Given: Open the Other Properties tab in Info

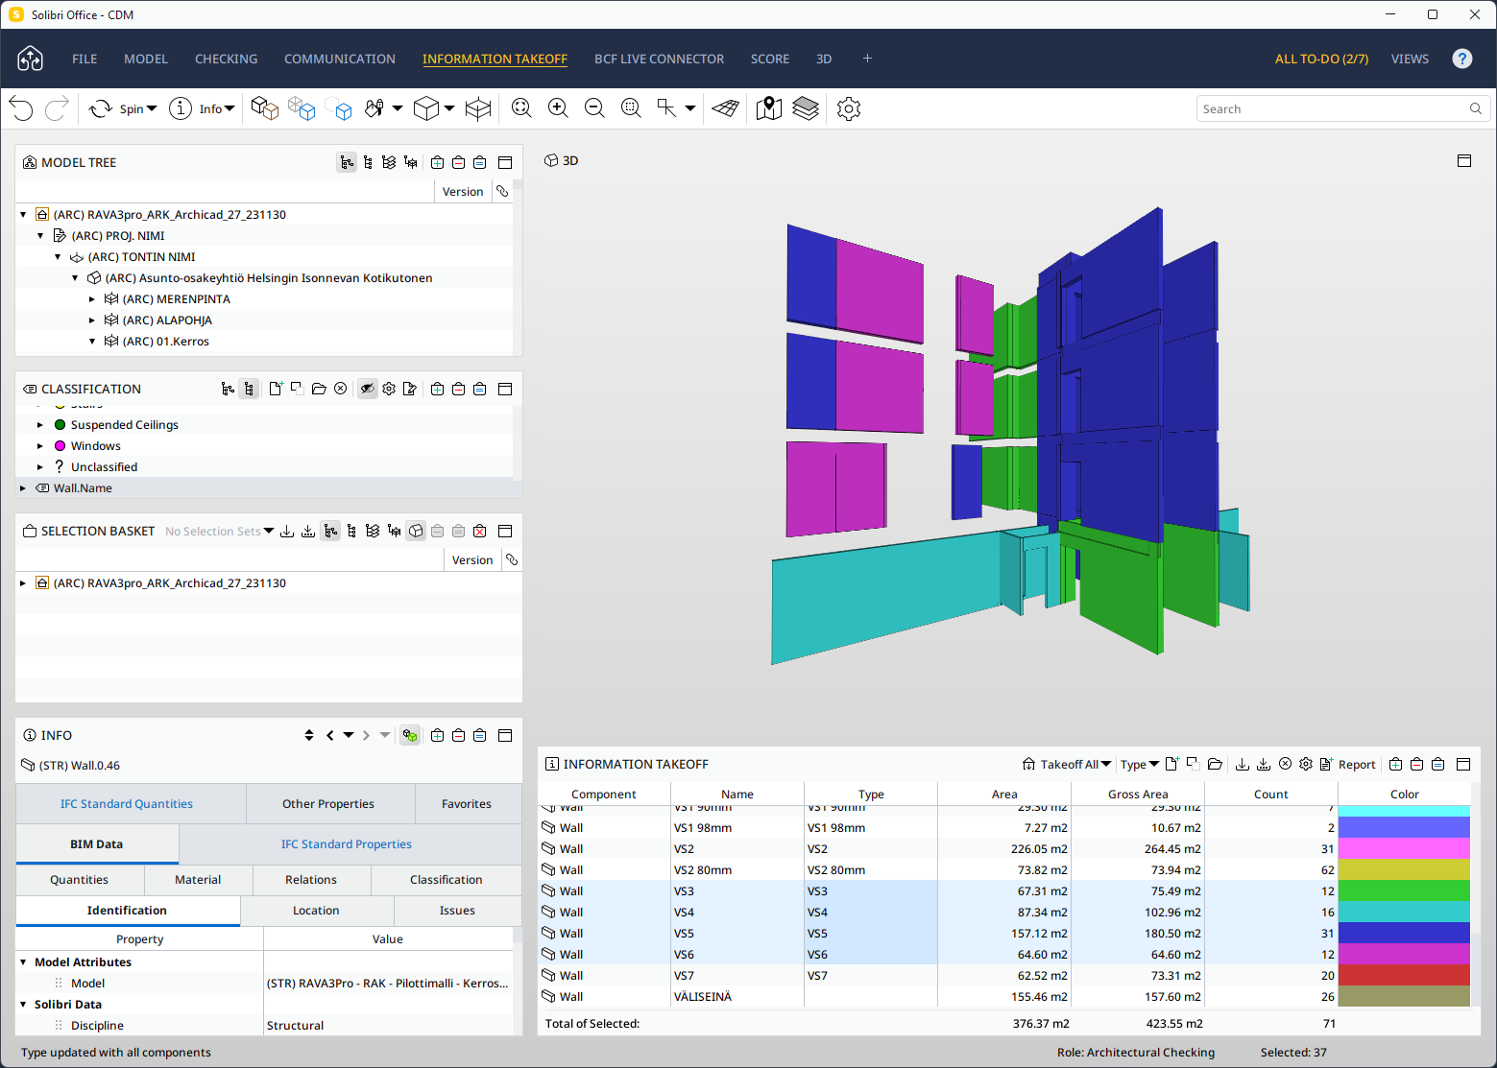Looking at the screenshot, I should click(x=328, y=804).
